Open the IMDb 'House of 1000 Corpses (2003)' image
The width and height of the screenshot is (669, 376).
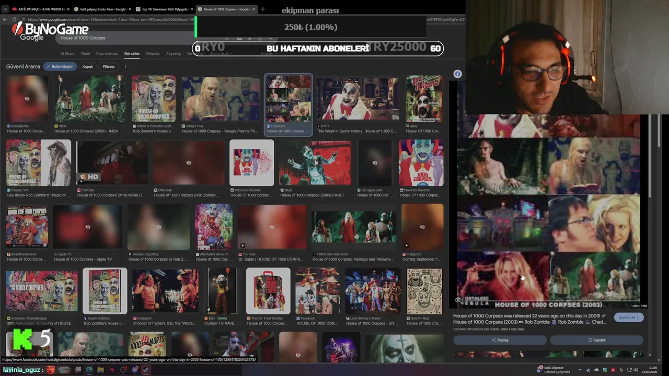[90, 99]
